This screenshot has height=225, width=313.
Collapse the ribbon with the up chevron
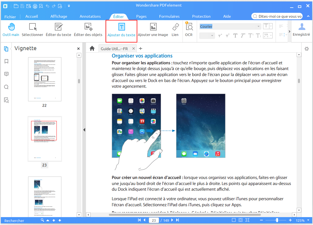308,16
